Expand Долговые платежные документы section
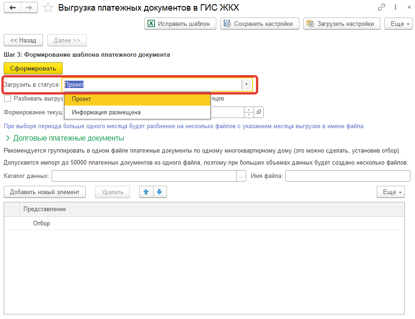Screen dimensions: 415x319 8,138
